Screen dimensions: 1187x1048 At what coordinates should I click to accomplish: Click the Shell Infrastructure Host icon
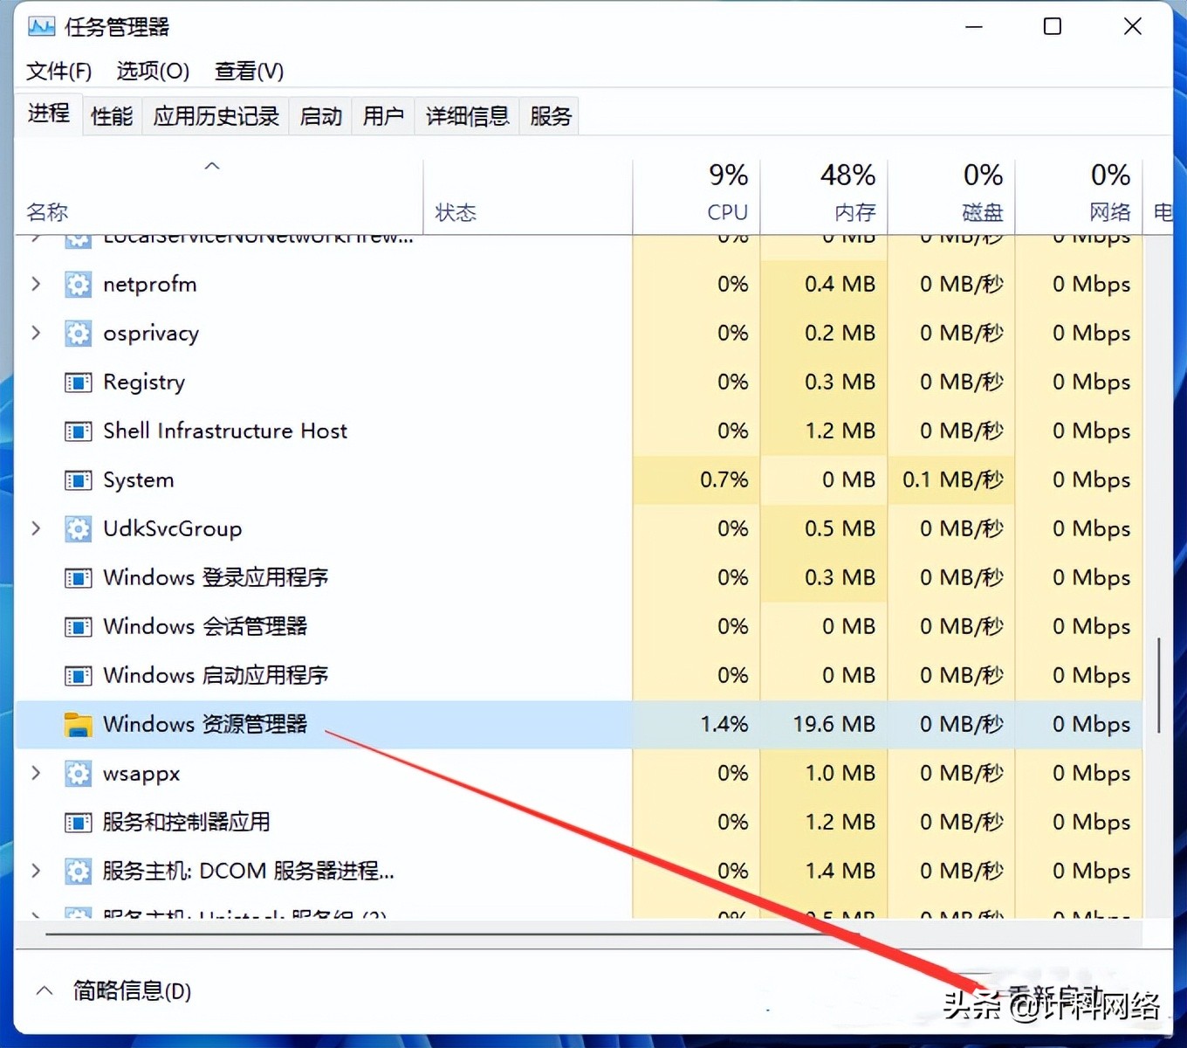(78, 431)
